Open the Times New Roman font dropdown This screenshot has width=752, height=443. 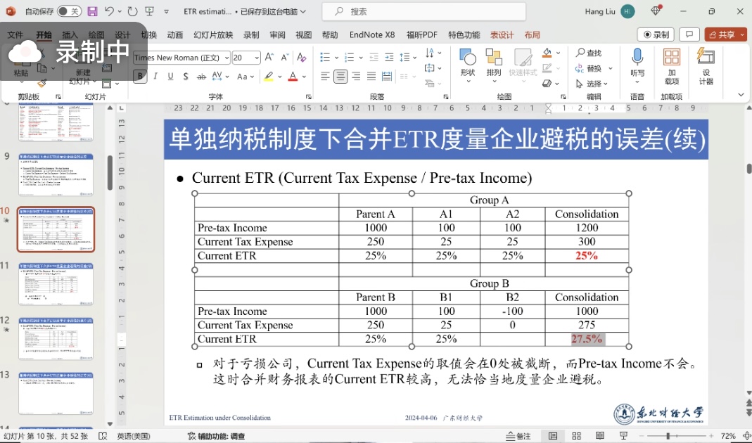(x=226, y=58)
